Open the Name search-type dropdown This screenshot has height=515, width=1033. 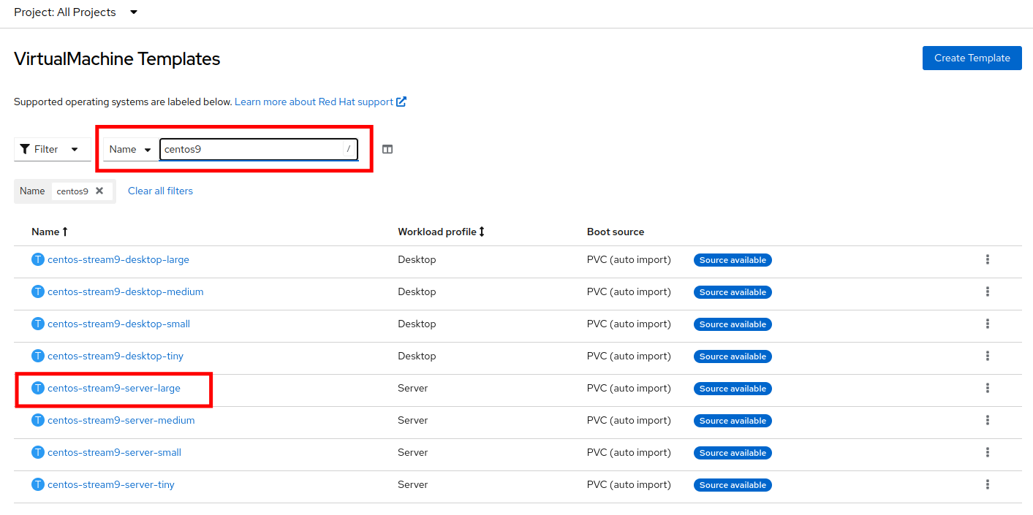tap(130, 149)
